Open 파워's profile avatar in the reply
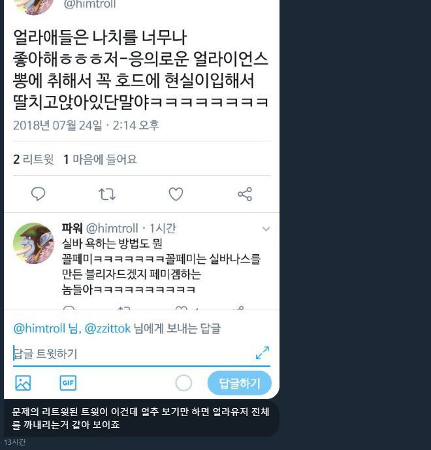 point(33,243)
